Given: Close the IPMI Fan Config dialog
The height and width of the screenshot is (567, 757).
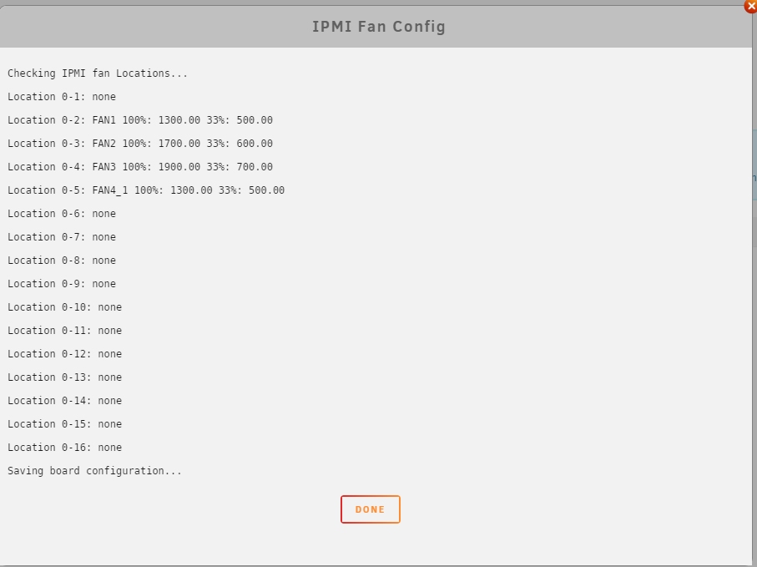Looking at the screenshot, I should (x=750, y=7).
